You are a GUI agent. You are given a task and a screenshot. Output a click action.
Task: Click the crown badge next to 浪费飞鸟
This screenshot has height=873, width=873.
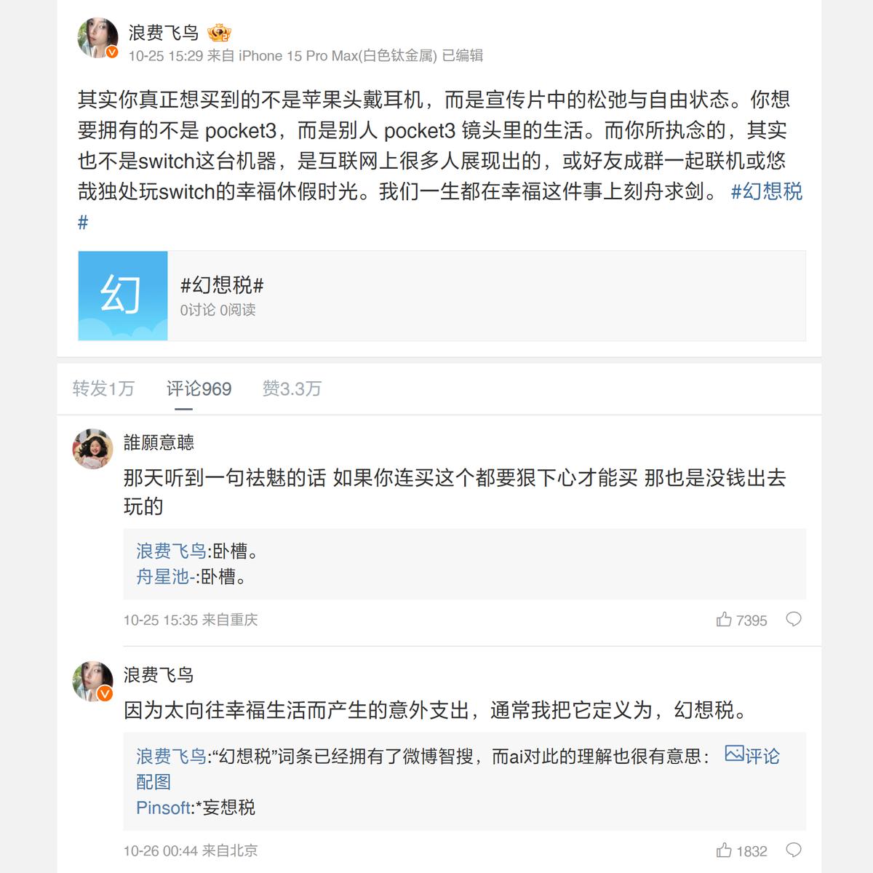[219, 33]
